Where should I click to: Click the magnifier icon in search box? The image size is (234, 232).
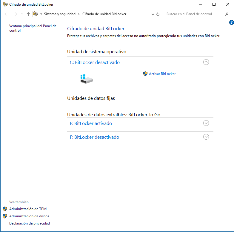pos(227,14)
